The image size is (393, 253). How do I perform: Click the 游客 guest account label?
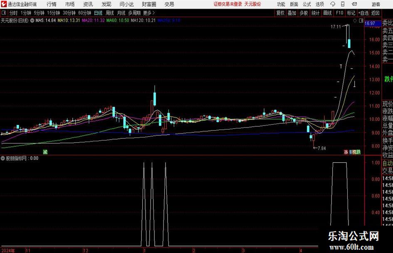pyautogui.click(x=376, y=4)
